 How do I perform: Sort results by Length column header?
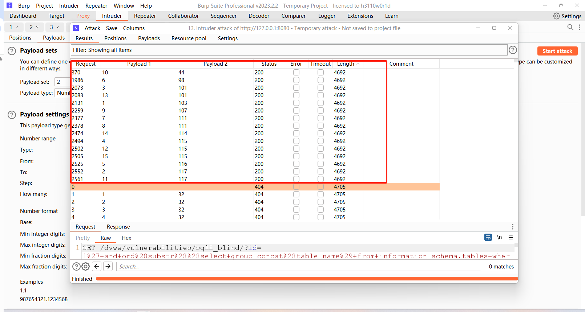point(348,64)
